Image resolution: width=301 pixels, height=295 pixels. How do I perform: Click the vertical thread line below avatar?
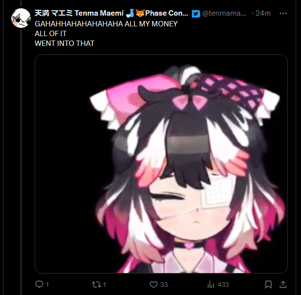pyautogui.click(x=21, y=161)
